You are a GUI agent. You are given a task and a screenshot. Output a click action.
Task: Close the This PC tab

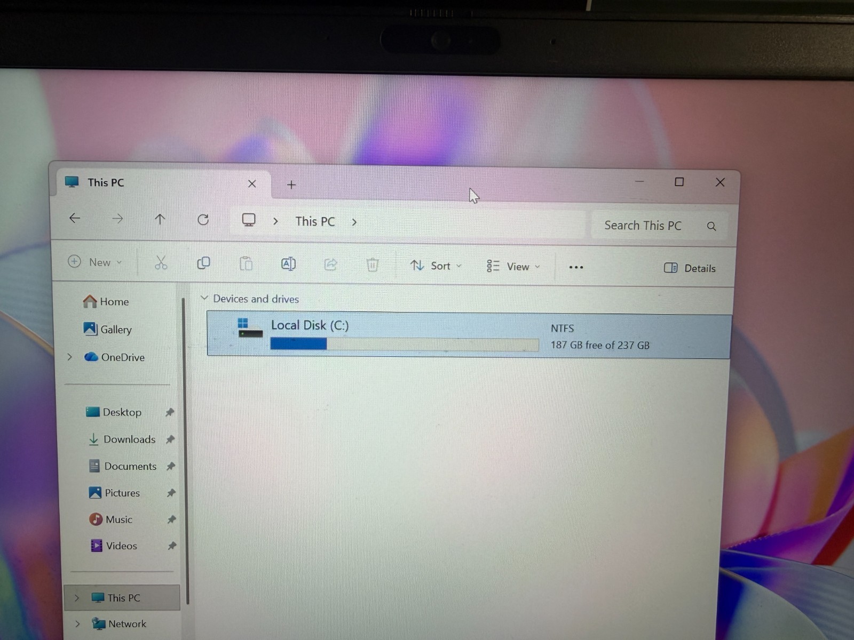(x=252, y=183)
